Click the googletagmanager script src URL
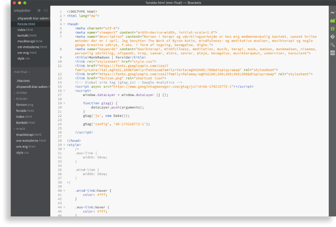The width and height of the screenshot is (336, 227). coord(173,87)
